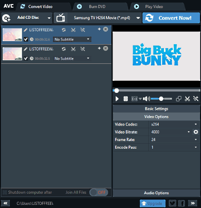This screenshot has height=208, width=201.
Task: Uncheck the second file's checkbox
Action: click(x=26, y=58)
